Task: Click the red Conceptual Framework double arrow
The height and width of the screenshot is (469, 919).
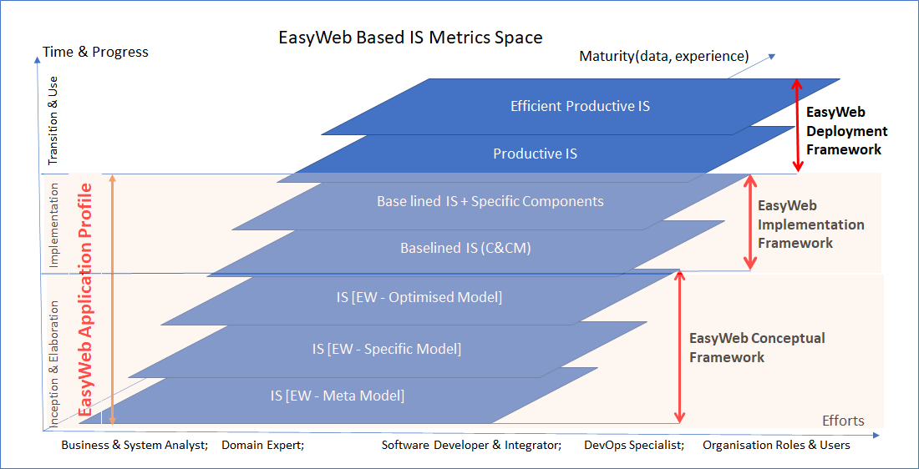Action: [680, 347]
